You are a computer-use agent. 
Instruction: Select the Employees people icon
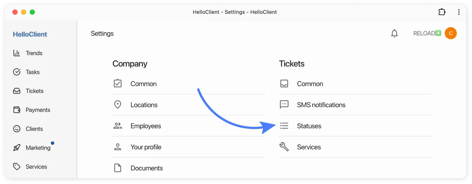pyautogui.click(x=118, y=126)
